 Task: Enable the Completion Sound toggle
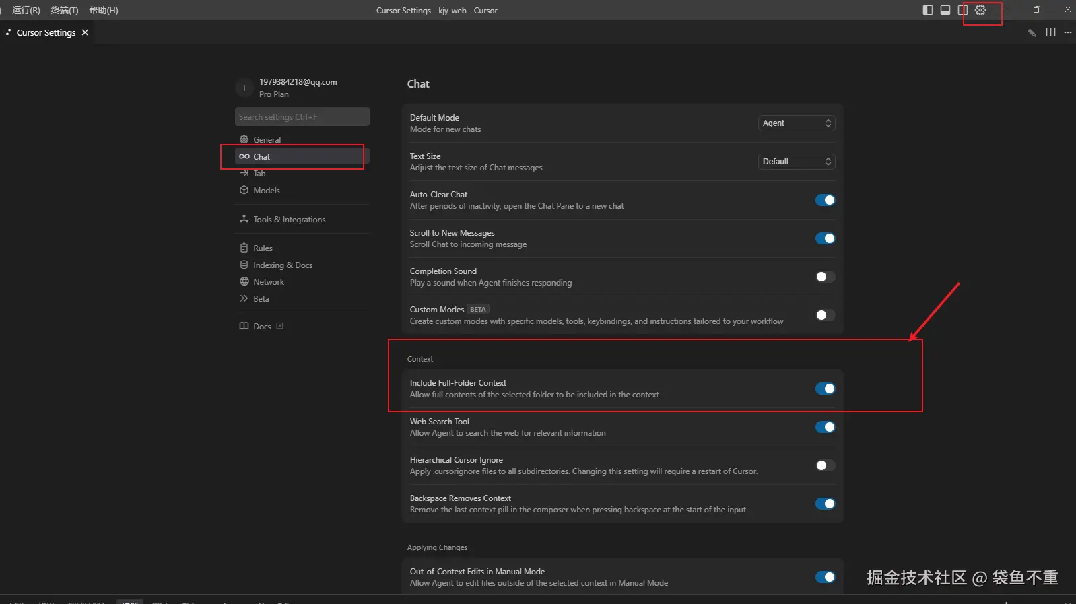pos(825,277)
